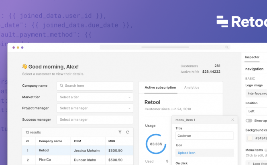Image resolution: width=267 pixels, height=165 pixels.
Task: Click the background color swatch next to #34343
Action: [250, 138]
